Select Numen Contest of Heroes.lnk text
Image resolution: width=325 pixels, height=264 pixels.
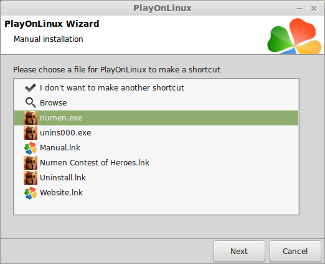tap(95, 163)
